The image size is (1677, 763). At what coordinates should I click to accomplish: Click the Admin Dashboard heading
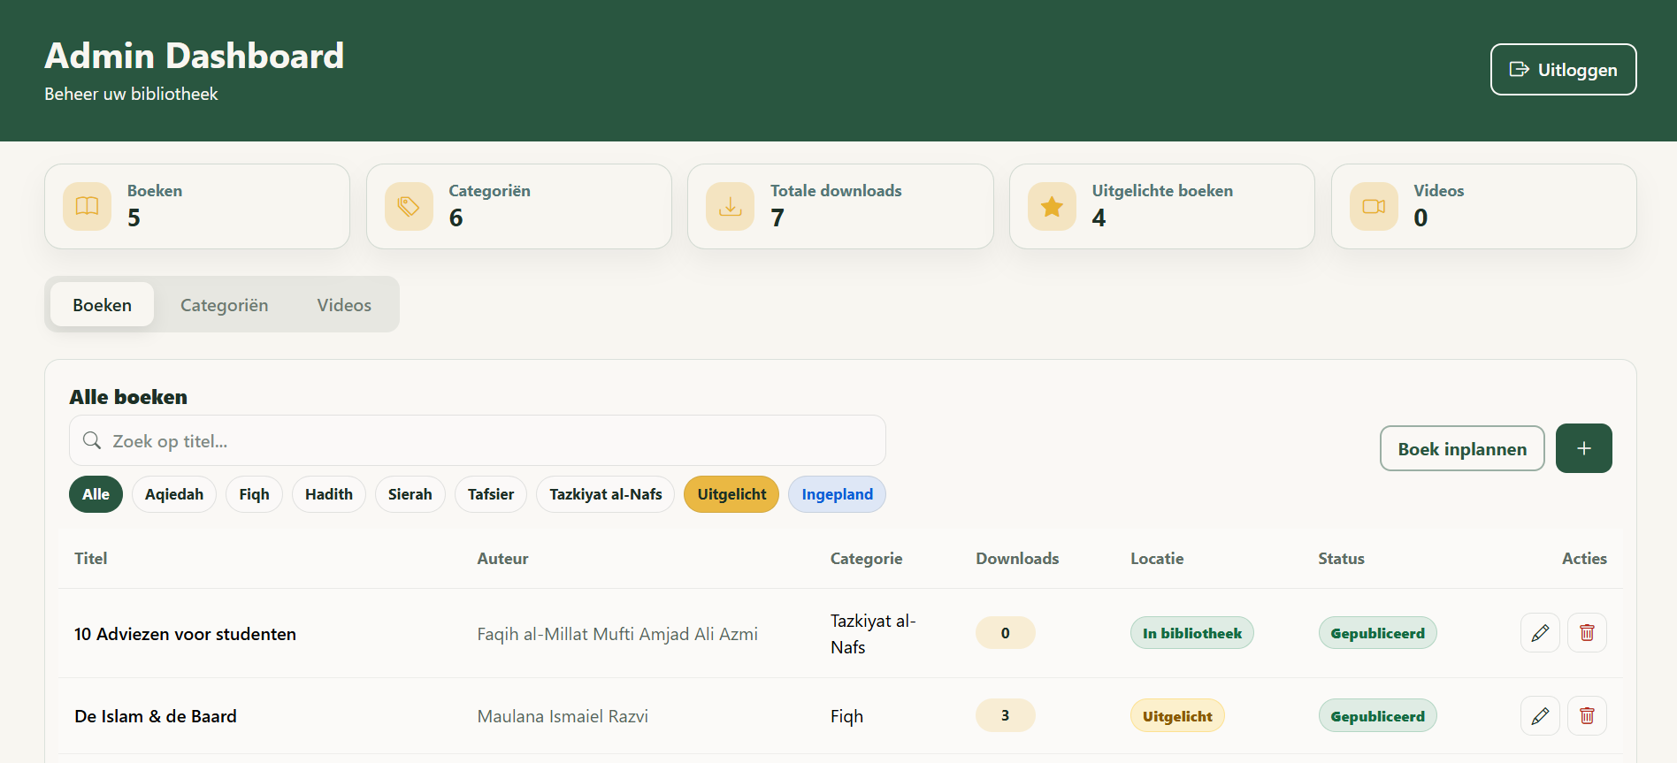194,56
